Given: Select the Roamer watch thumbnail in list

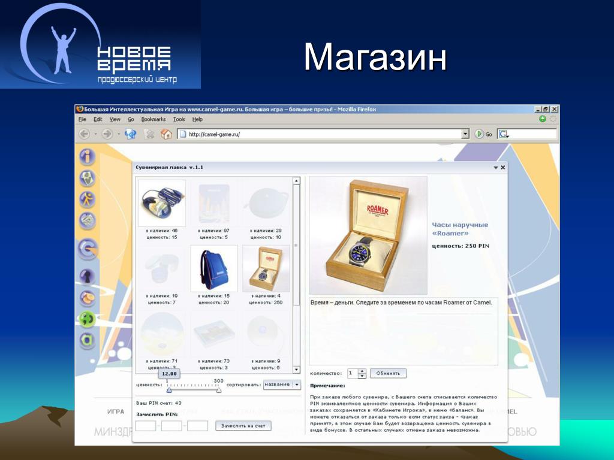Looking at the screenshot, I should tap(266, 268).
